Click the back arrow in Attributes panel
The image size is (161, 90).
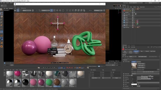[148, 47]
